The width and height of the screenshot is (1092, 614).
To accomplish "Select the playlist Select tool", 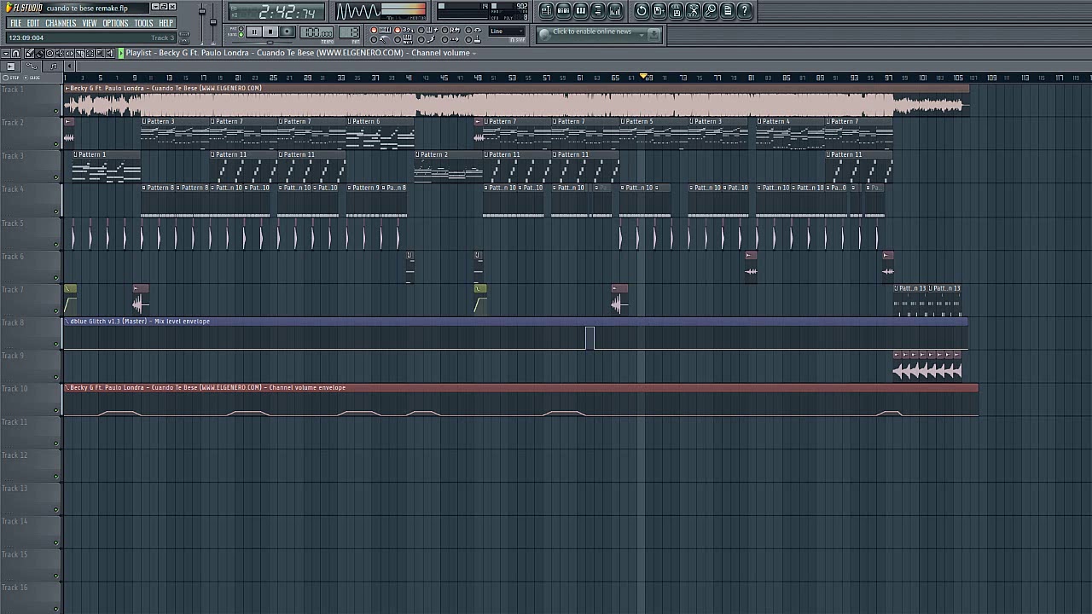I will (x=90, y=53).
